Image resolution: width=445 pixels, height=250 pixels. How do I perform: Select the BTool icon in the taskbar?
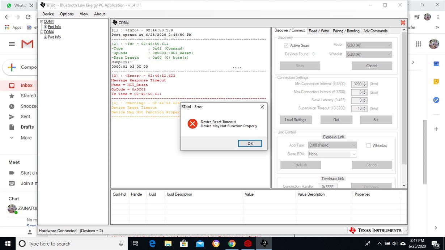pyautogui.click(x=264, y=243)
